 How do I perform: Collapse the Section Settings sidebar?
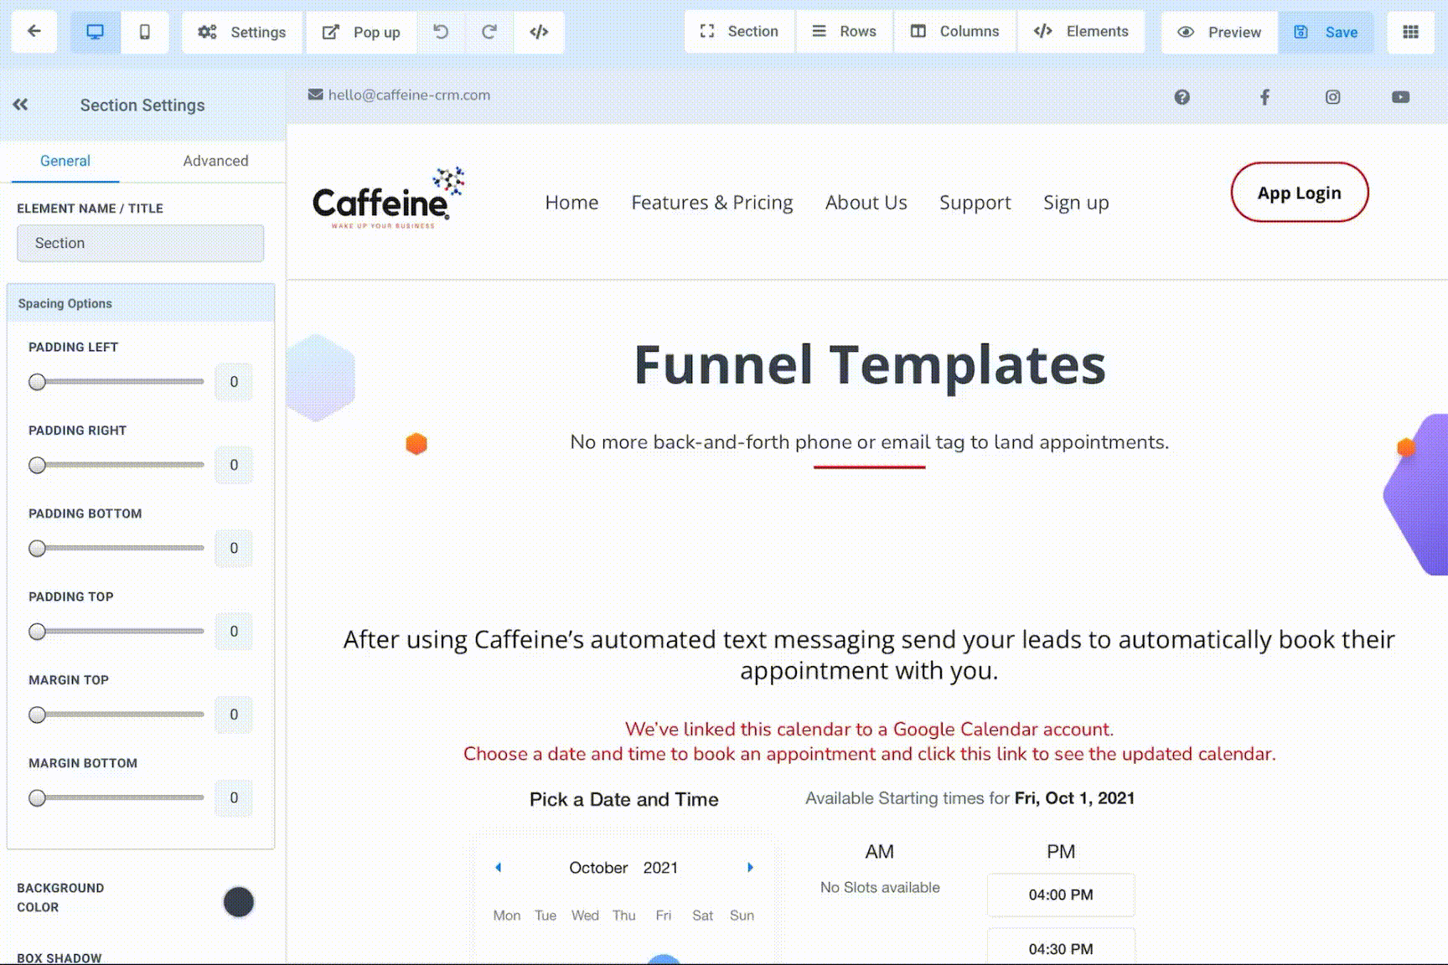click(x=20, y=105)
